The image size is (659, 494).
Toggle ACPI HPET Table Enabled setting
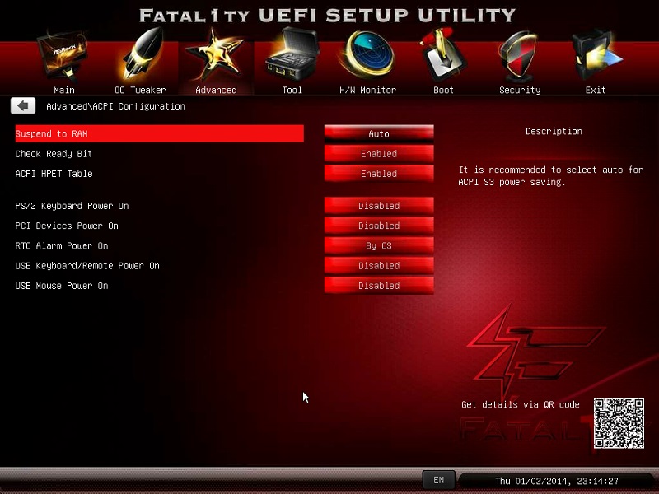click(x=379, y=174)
